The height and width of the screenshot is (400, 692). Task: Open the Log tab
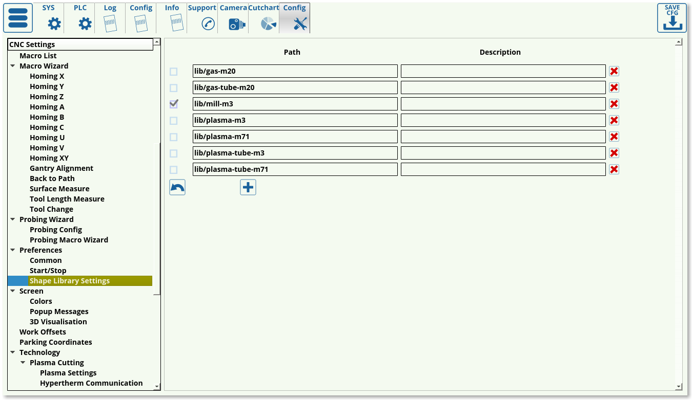110,18
